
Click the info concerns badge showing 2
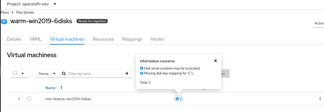(178, 99)
